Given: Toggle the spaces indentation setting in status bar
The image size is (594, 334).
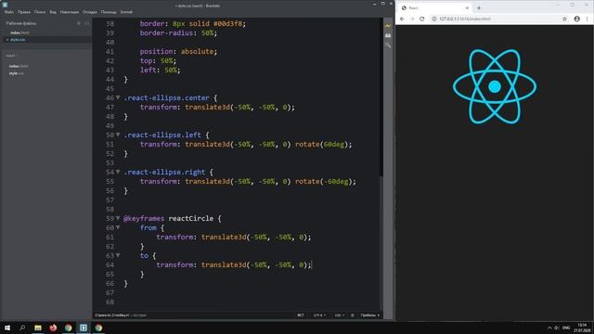Looking at the screenshot, I should click(x=370, y=315).
